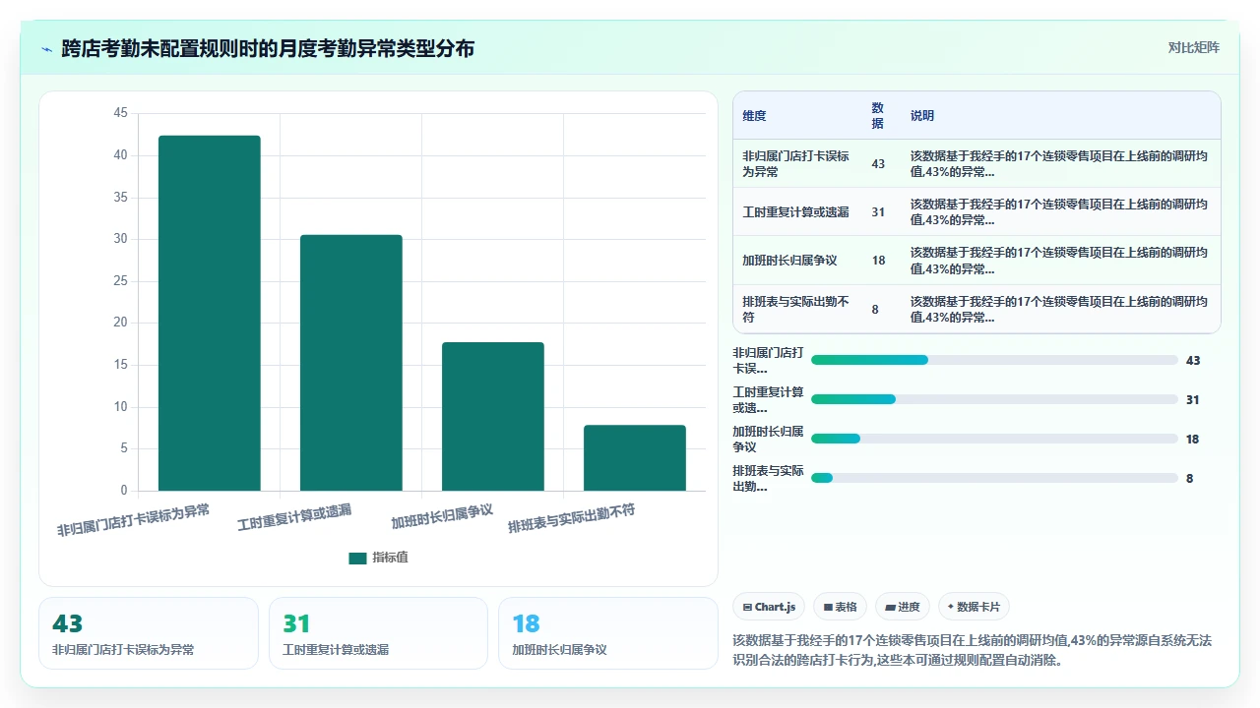
Task: Click the lightning icon beside the title
Action: (x=46, y=49)
